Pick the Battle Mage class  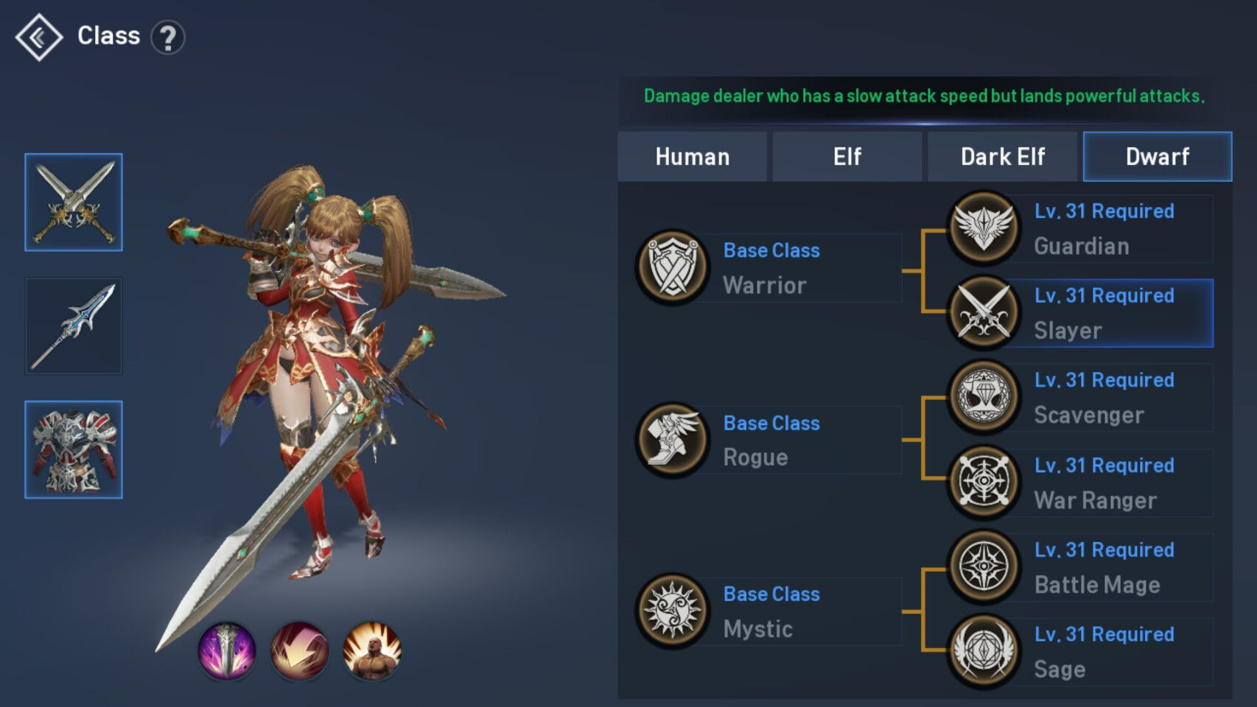[1080, 567]
